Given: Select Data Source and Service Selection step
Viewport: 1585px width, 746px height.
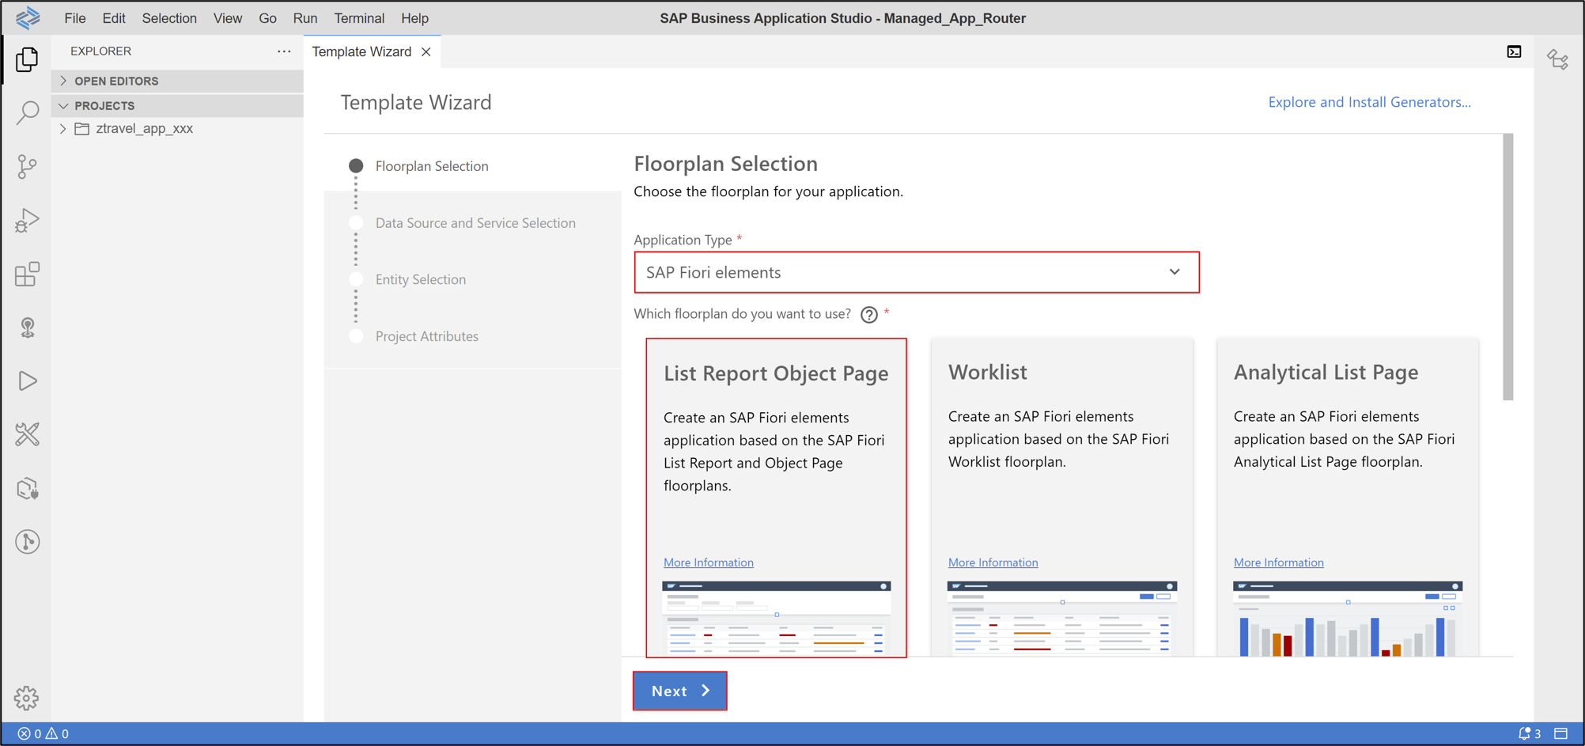Looking at the screenshot, I should (475, 223).
